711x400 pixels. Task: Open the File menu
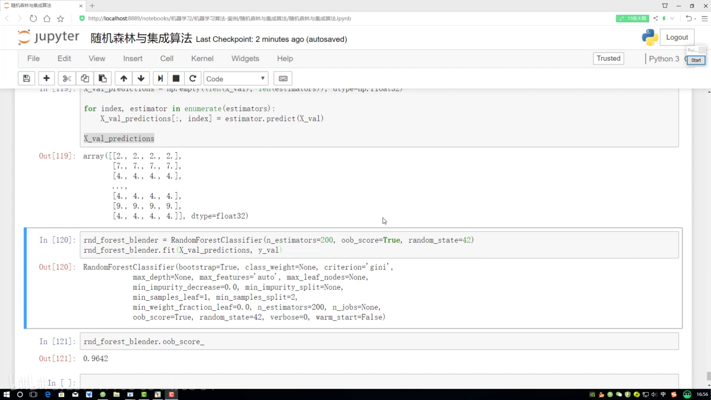[33, 59]
